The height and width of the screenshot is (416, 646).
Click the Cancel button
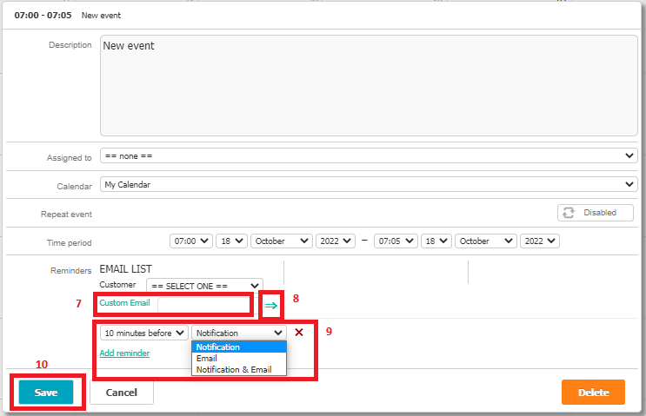tap(121, 393)
